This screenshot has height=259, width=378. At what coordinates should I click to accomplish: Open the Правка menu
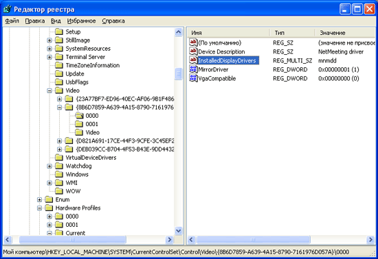[x=35, y=21]
